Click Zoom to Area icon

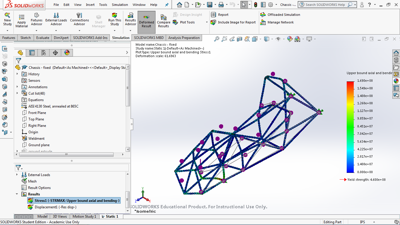pyautogui.click(x=224, y=39)
